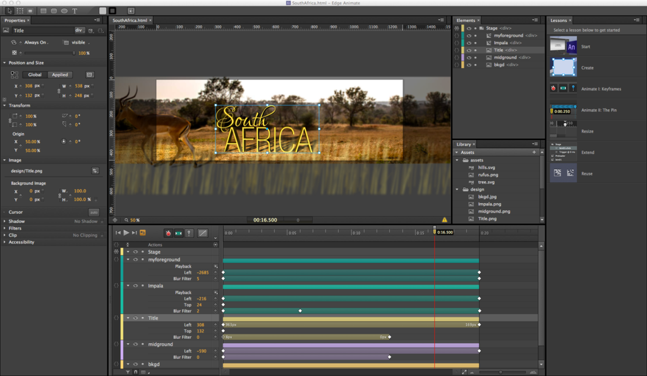Screen dimensions: 647x376
Task: Activate the Transform tool
Action: tap(20, 11)
